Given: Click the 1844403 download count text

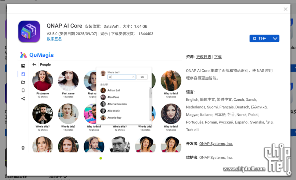Looking at the screenshot, I should point(146,34).
